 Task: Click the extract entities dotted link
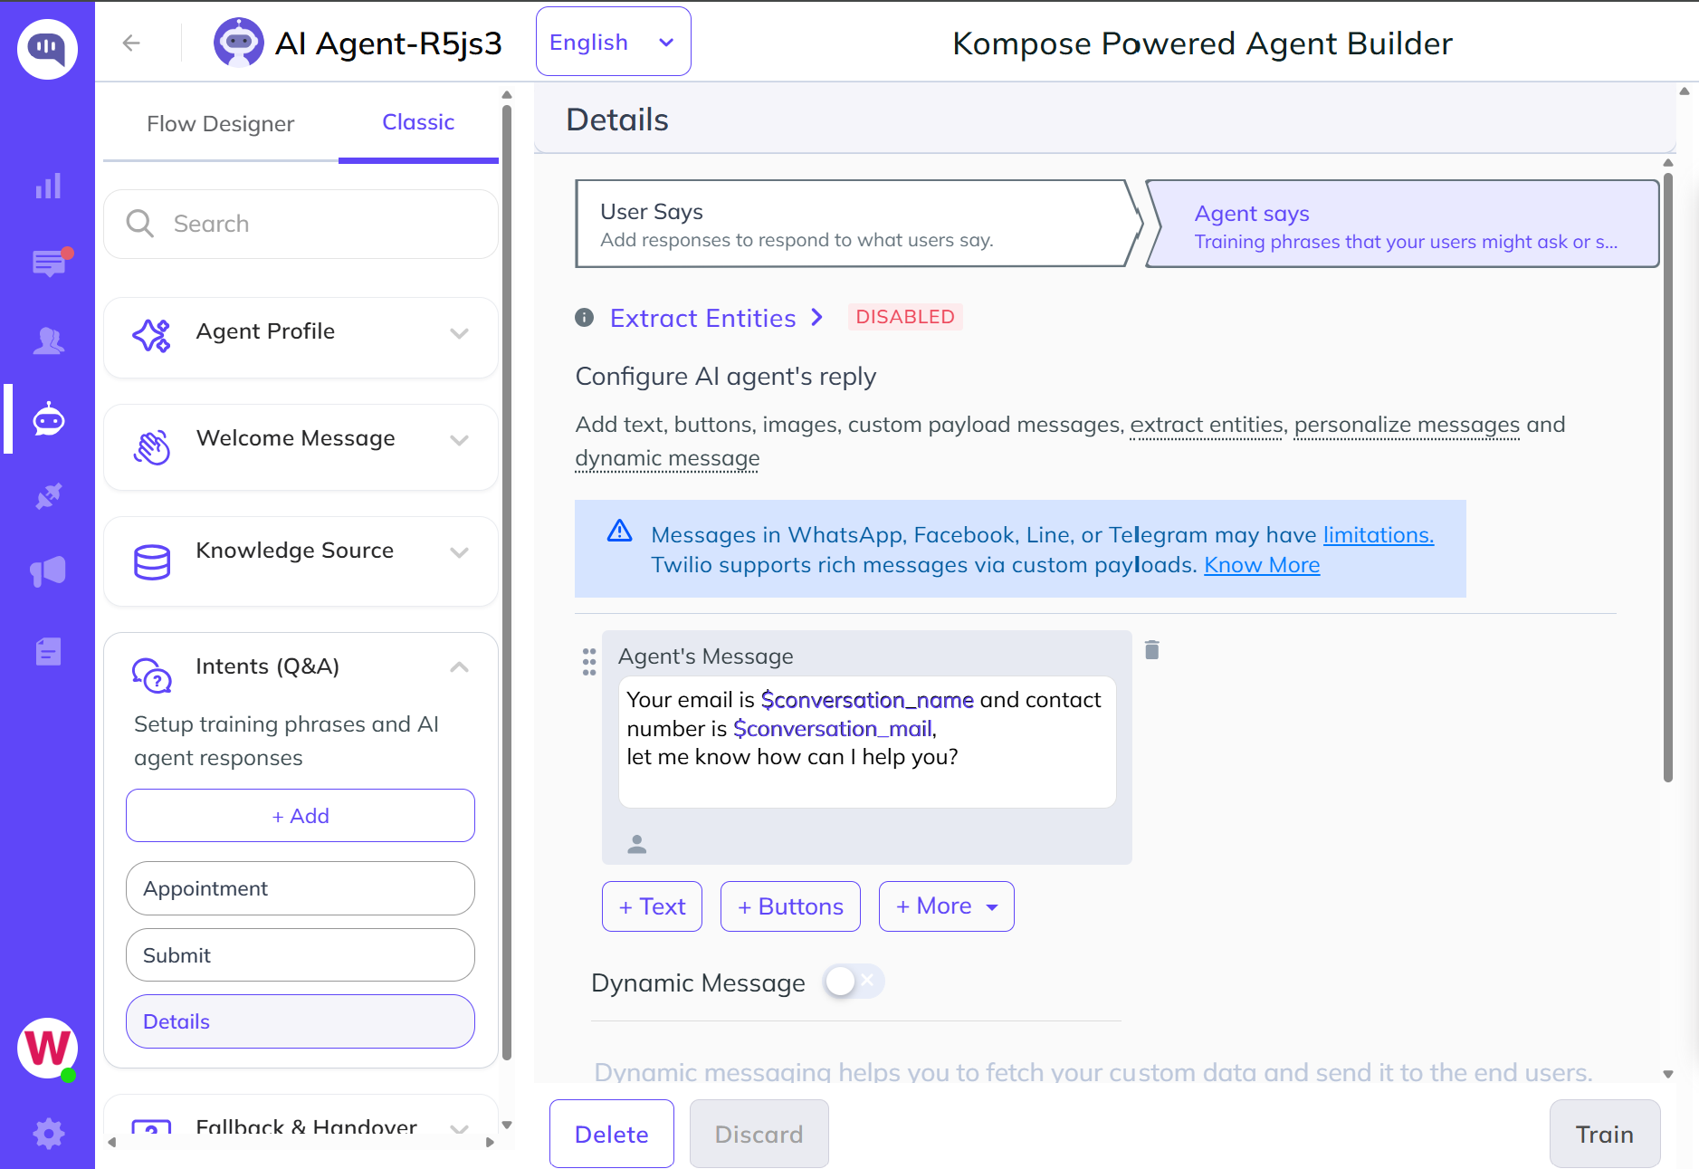1207,425
